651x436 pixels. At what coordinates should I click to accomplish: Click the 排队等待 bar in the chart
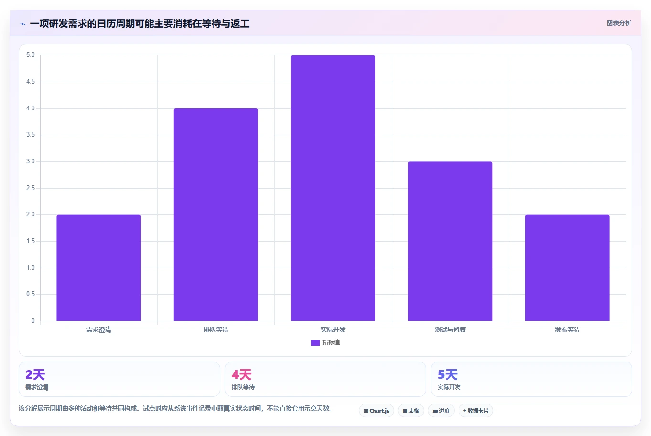(x=216, y=215)
